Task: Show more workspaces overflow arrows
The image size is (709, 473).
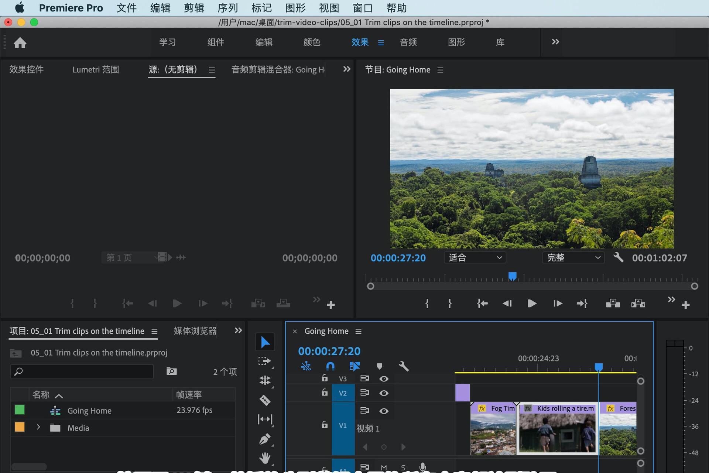Action: (555, 42)
